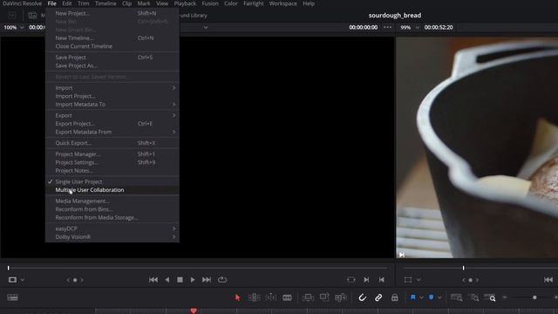Go to first frame in source viewer
Viewport: 558px width, 314px height.
[x=153, y=280]
